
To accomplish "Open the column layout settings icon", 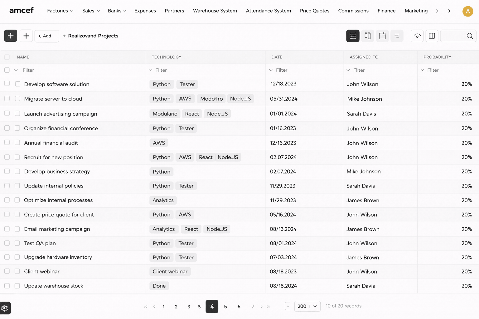I will coord(432,36).
